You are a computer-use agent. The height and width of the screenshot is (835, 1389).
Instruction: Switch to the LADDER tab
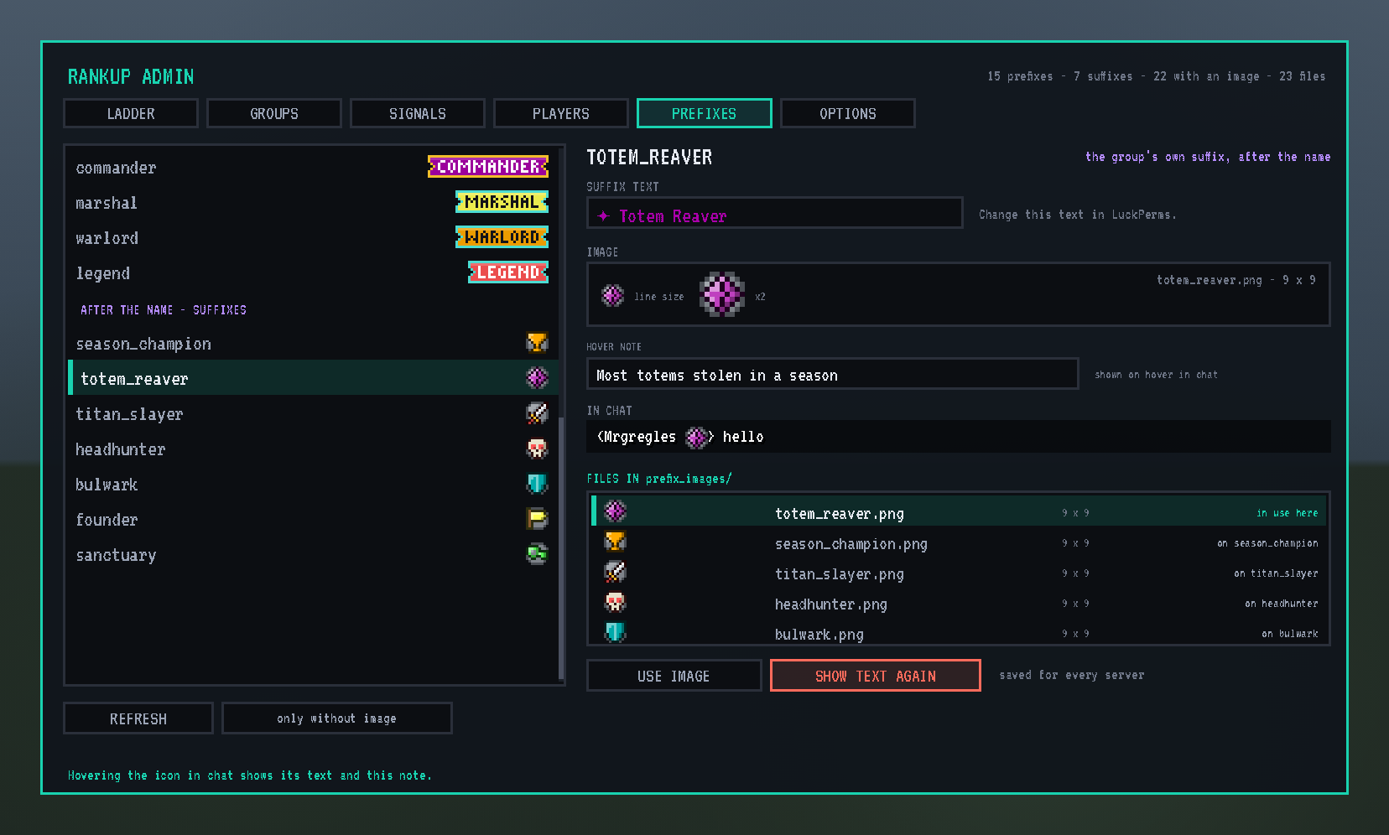tap(131, 113)
